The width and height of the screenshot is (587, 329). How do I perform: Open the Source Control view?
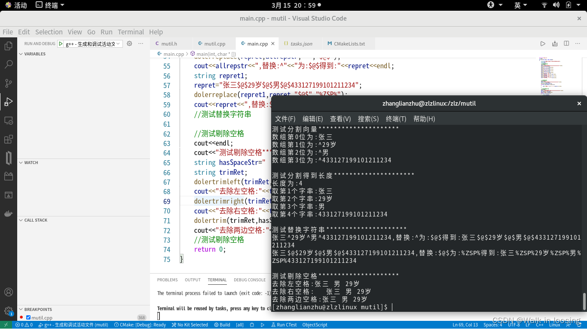point(8,83)
